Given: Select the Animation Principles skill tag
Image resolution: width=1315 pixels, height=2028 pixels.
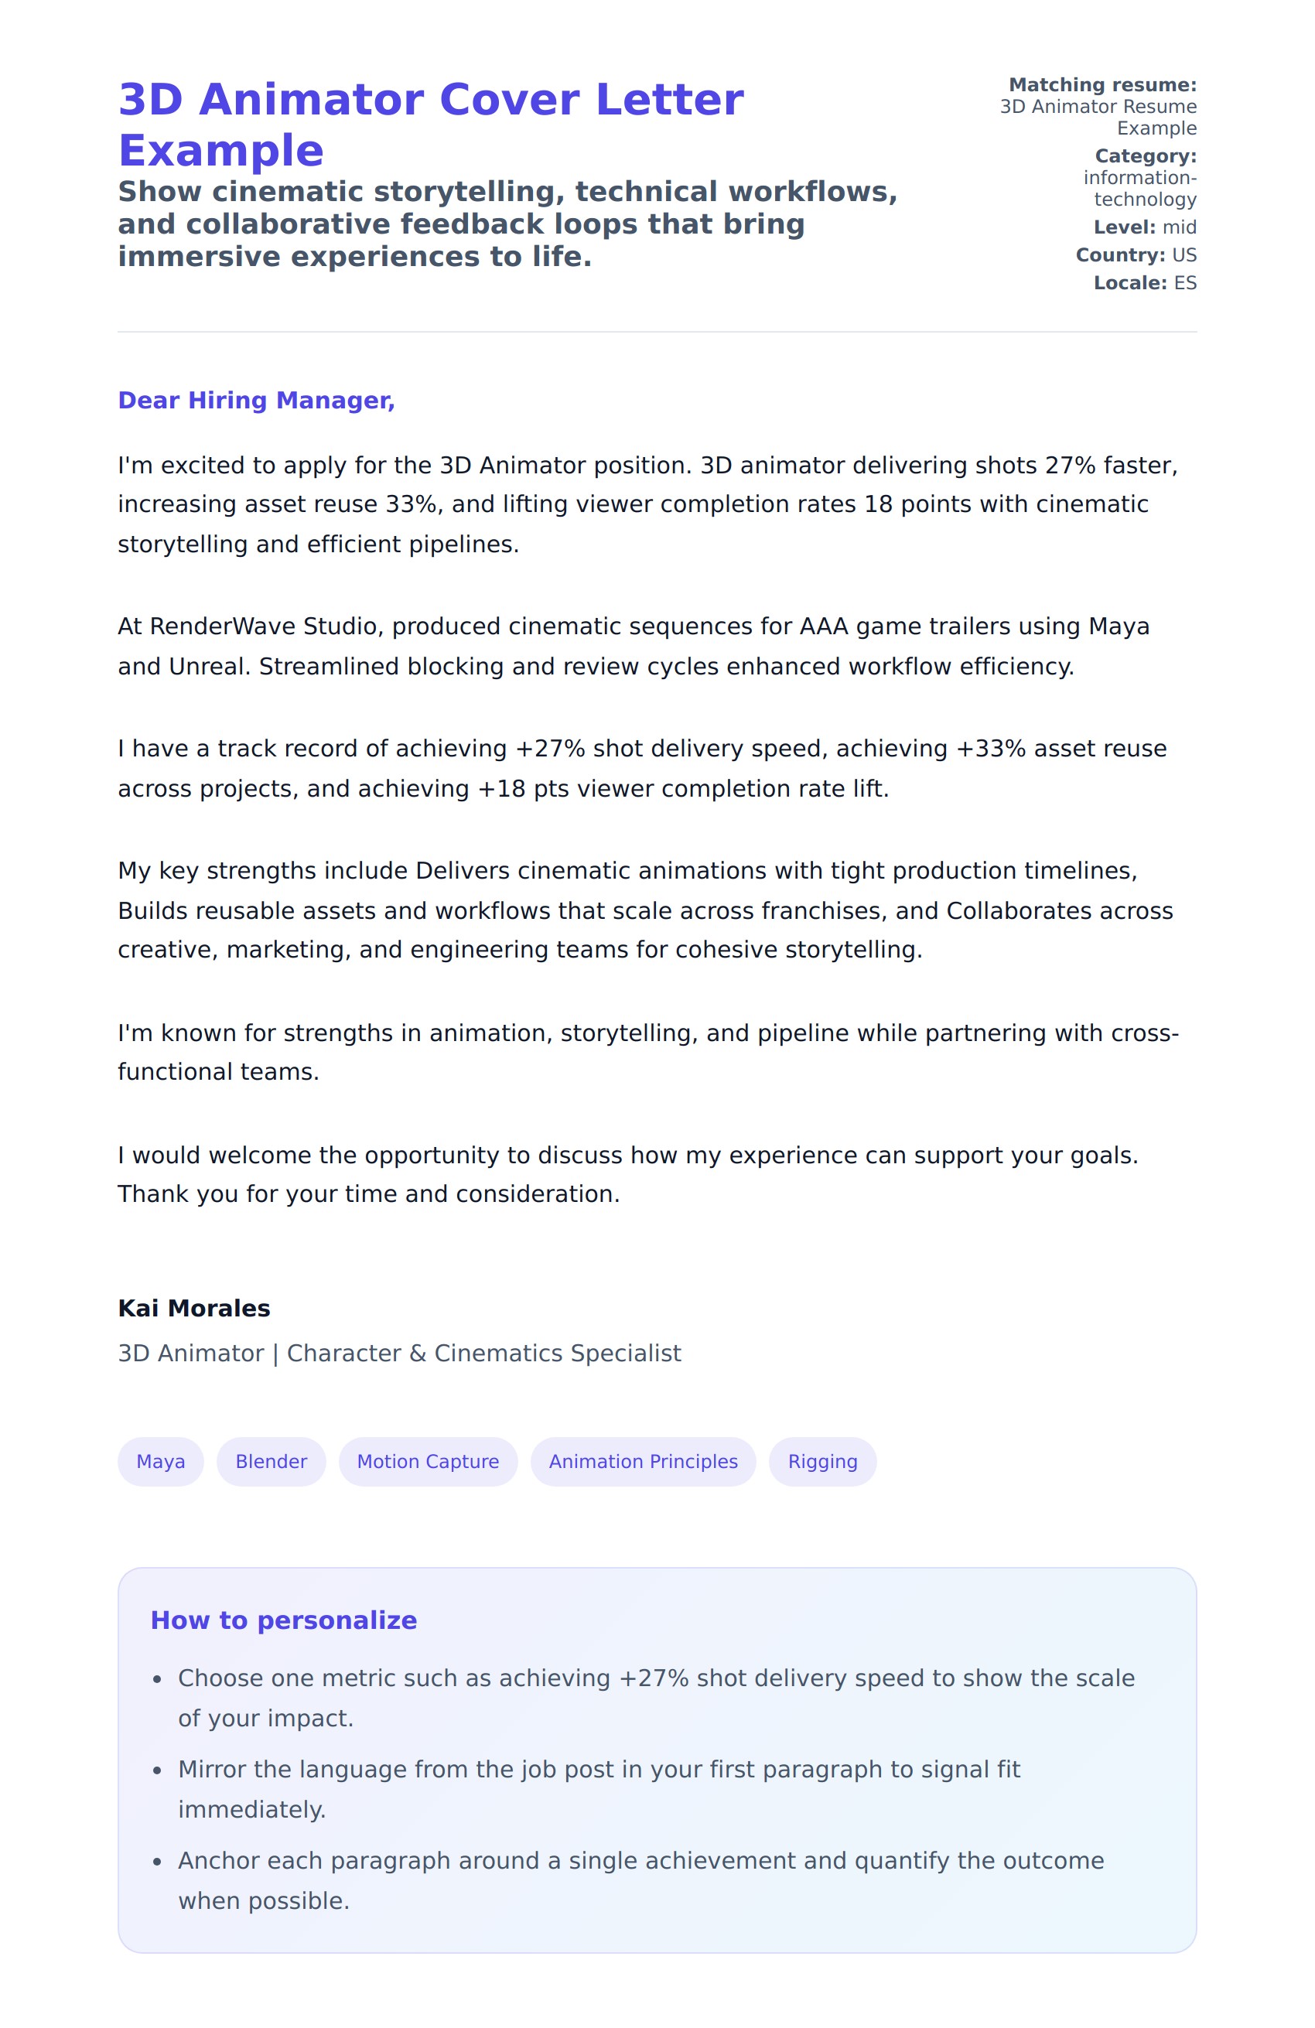Looking at the screenshot, I should pos(643,1461).
